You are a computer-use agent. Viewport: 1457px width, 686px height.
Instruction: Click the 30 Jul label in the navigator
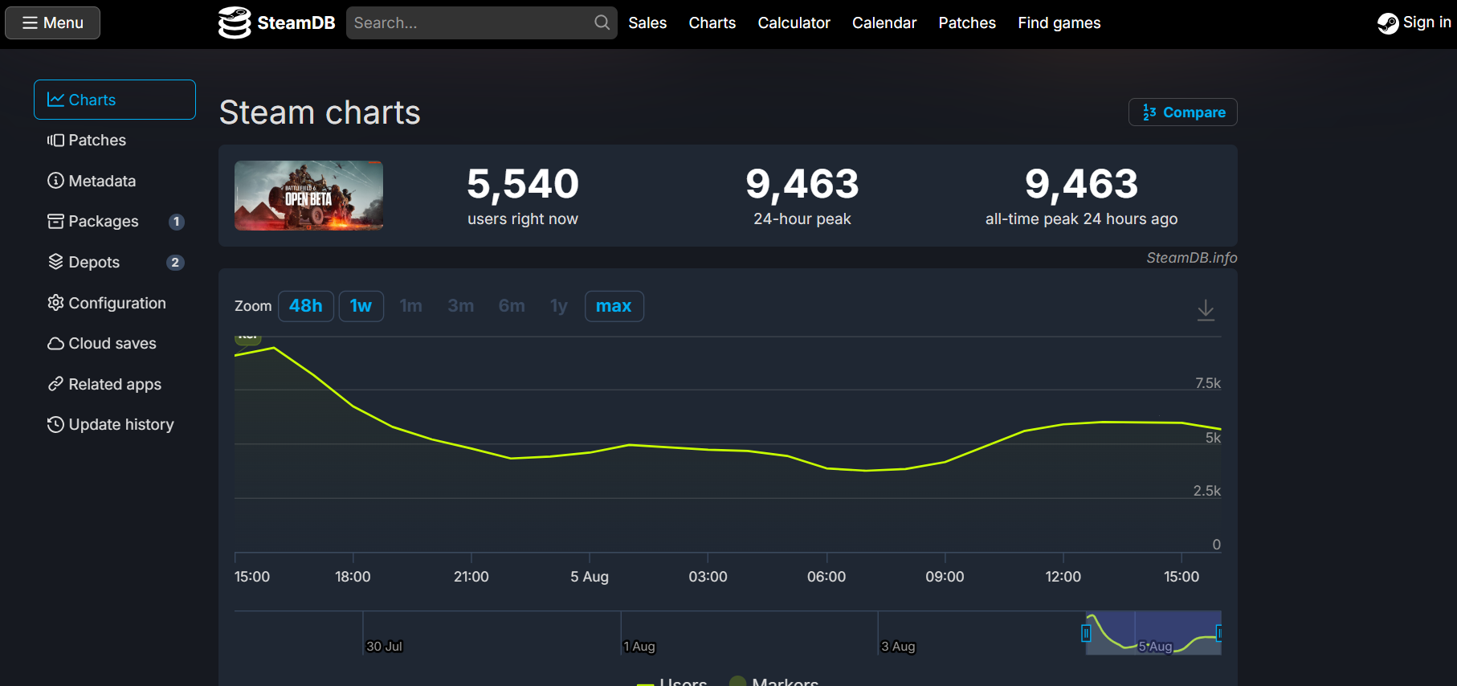[384, 647]
